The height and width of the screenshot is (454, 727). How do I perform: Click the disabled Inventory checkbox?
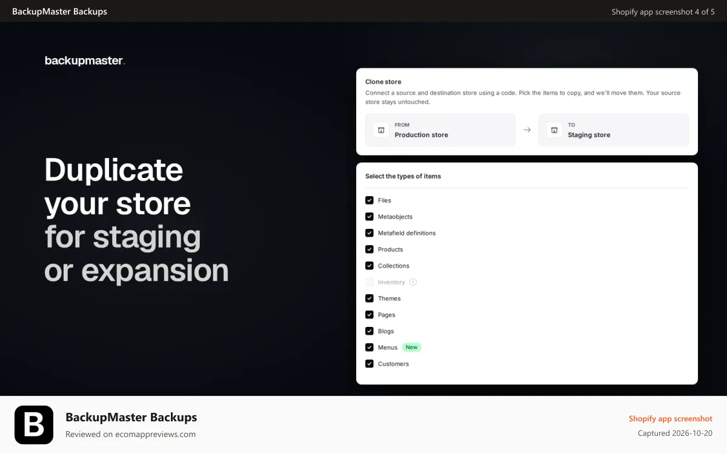pyautogui.click(x=370, y=282)
